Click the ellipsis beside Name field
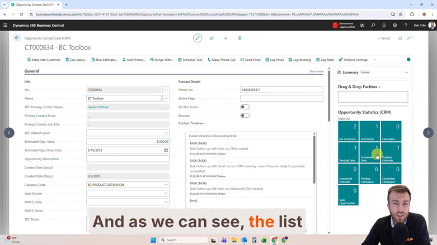437x245 pixels. pyautogui.click(x=166, y=98)
